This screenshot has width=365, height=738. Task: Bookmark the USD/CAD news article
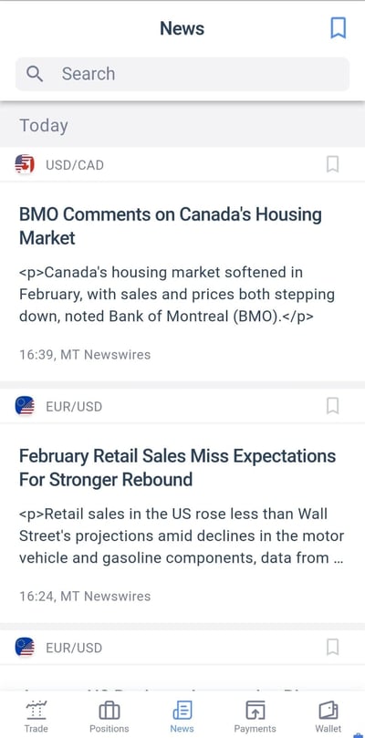coord(332,164)
